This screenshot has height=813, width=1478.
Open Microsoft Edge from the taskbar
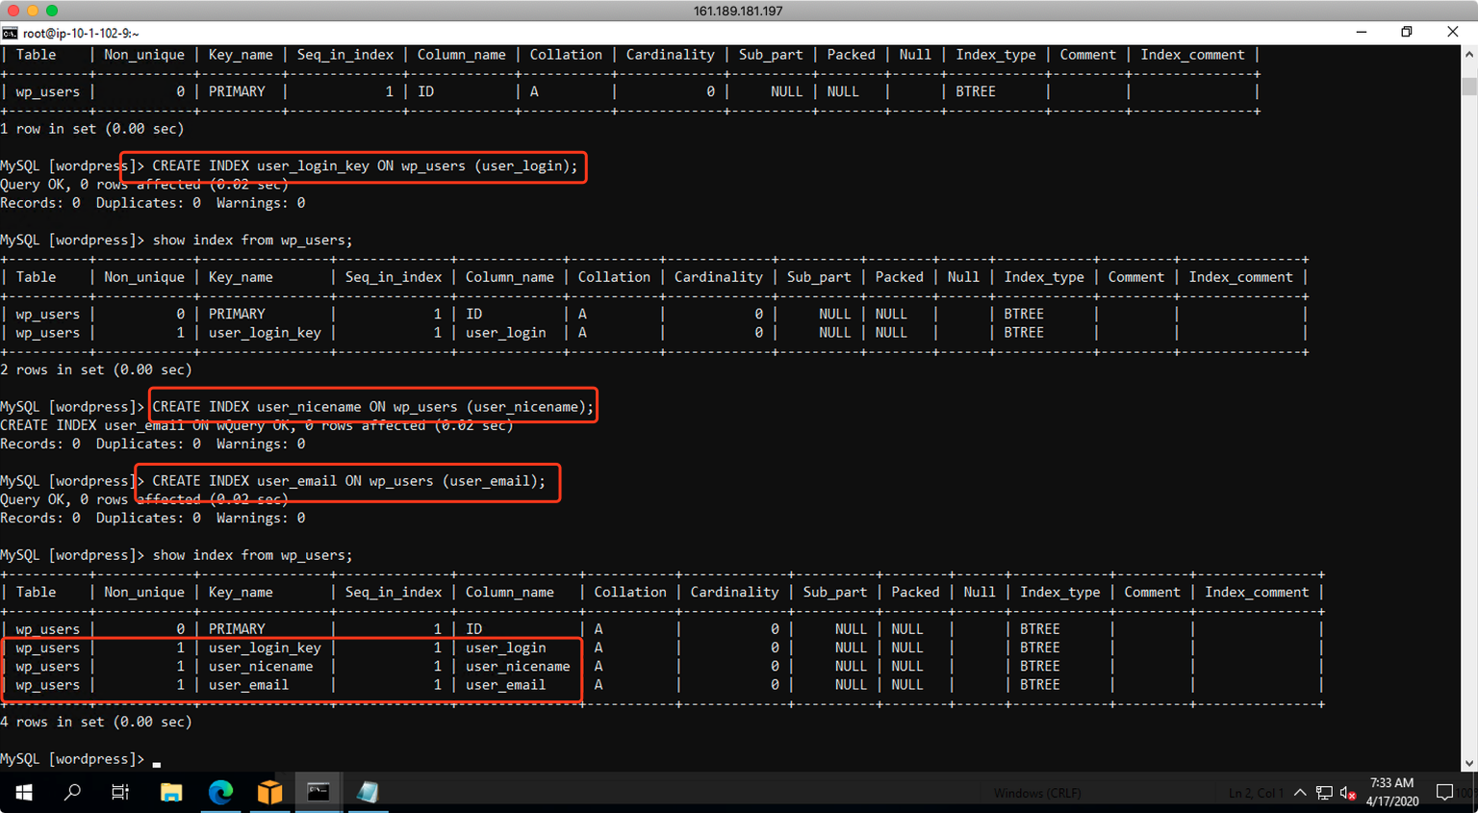220,792
